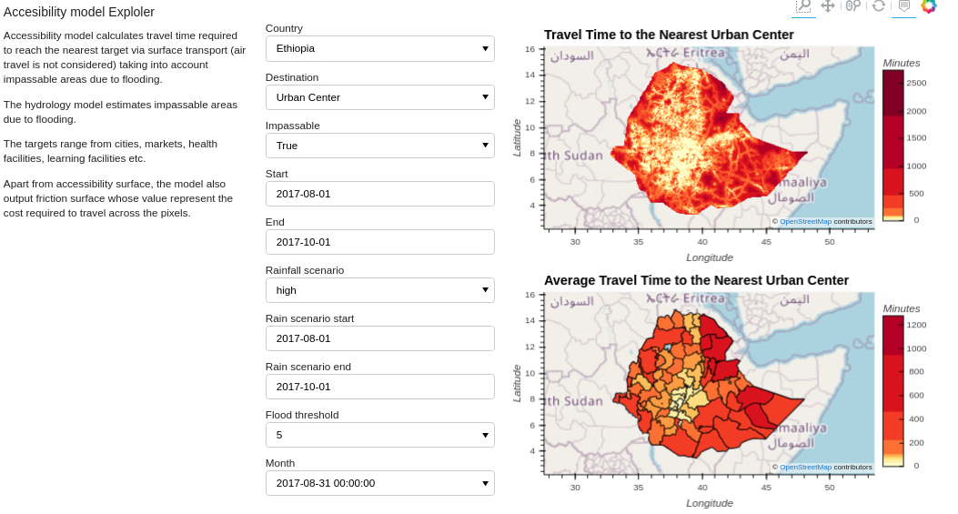Open the Month dropdown selector
The width and height of the screenshot is (958, 514).
pos(379,483)
